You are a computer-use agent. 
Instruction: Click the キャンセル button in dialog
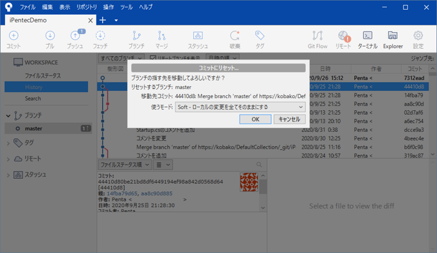click(x=289, y=119)
